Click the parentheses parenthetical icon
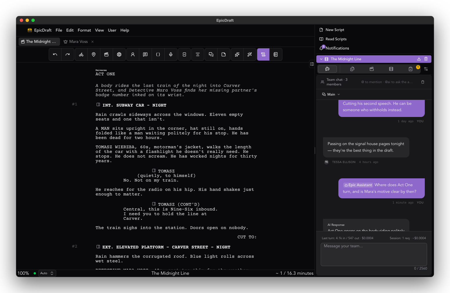The height and width of the screenshot is (293, 450). click(158, 54)
